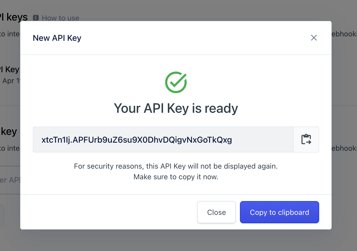Screen dimensions: 357x251
Task: Click the security warning message text
Action: [x=176, y=171]
